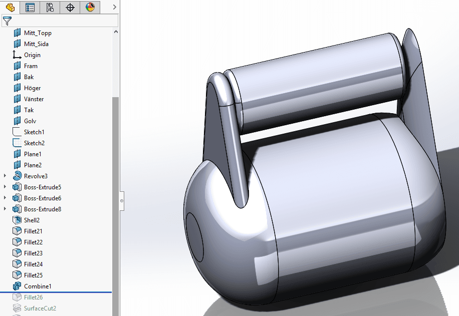Expand Boss-Extrude8 in the tree
Viewport: 459px width, 316px height.
[x=6, y=209]
